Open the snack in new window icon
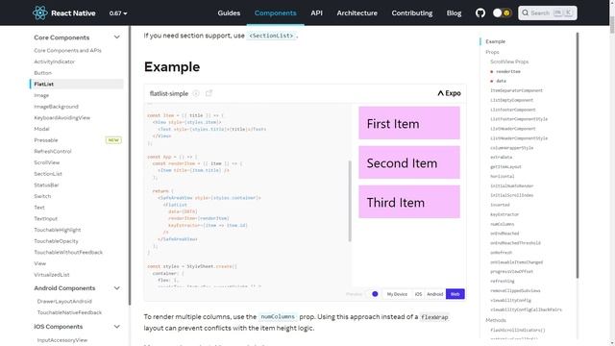This screenshot has width=615, height=346. coord(209,93)
